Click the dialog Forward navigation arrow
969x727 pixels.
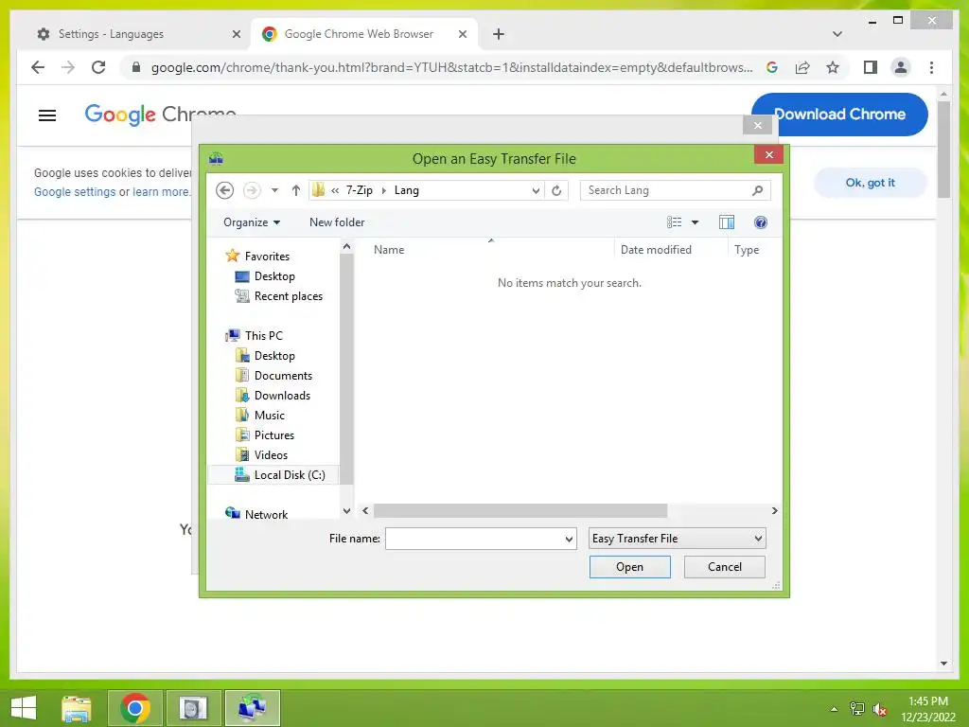(252, 190)
